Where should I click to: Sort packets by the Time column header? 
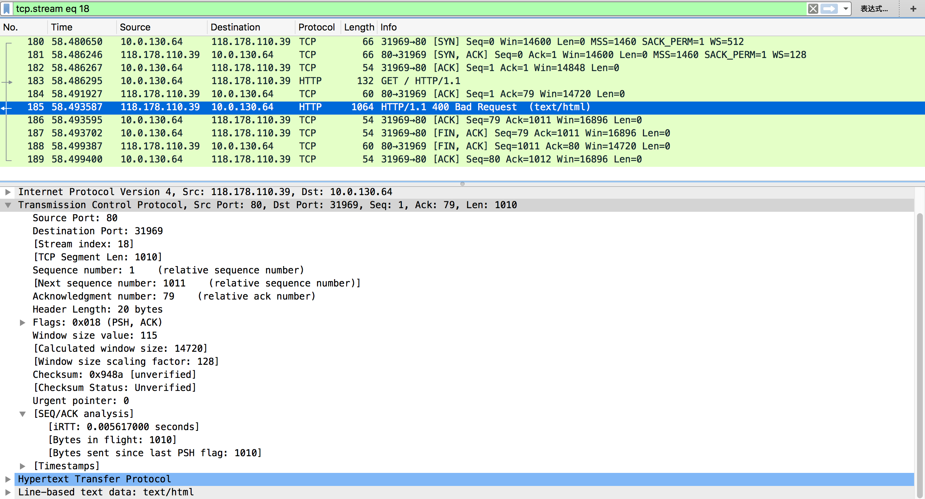(62, 27)
